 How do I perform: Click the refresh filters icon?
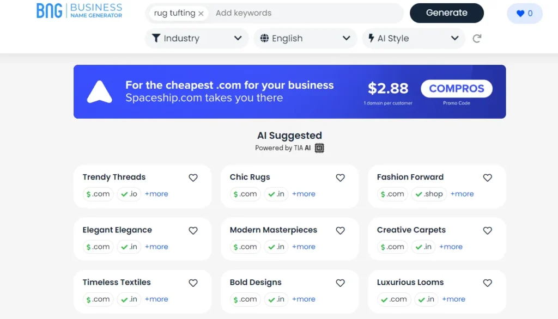[x=477, y=39]
